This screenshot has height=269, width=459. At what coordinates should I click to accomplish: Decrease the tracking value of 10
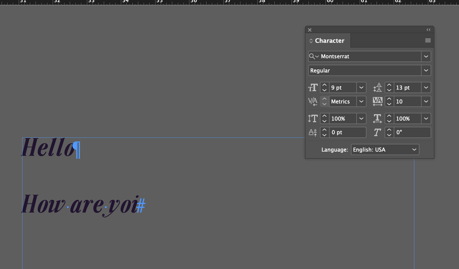coord(389,104)
